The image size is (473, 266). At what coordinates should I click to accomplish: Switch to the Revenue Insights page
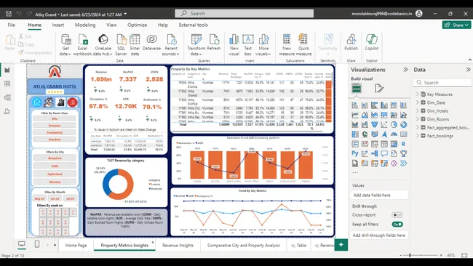[x=178, y=245]
